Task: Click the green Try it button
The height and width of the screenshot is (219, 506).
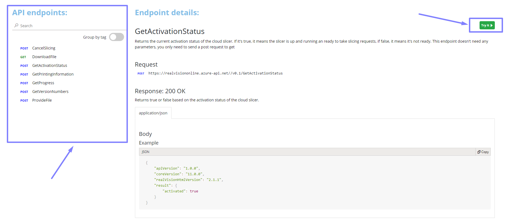Action: 487,25
